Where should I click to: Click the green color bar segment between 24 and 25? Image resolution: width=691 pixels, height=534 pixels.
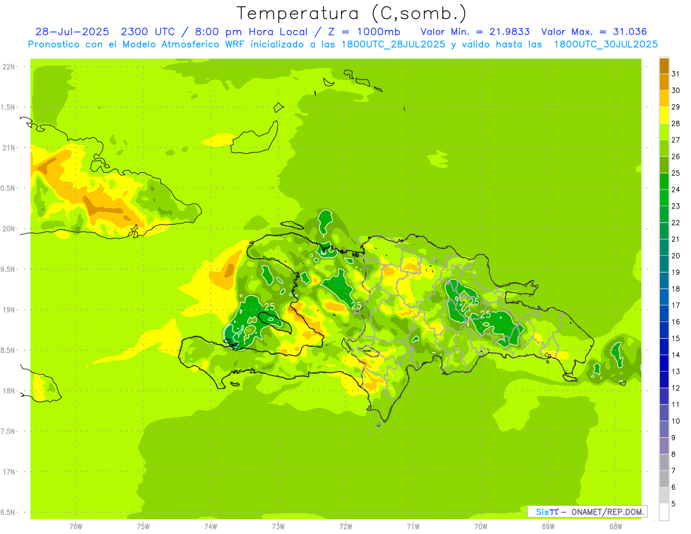(664, 181)
